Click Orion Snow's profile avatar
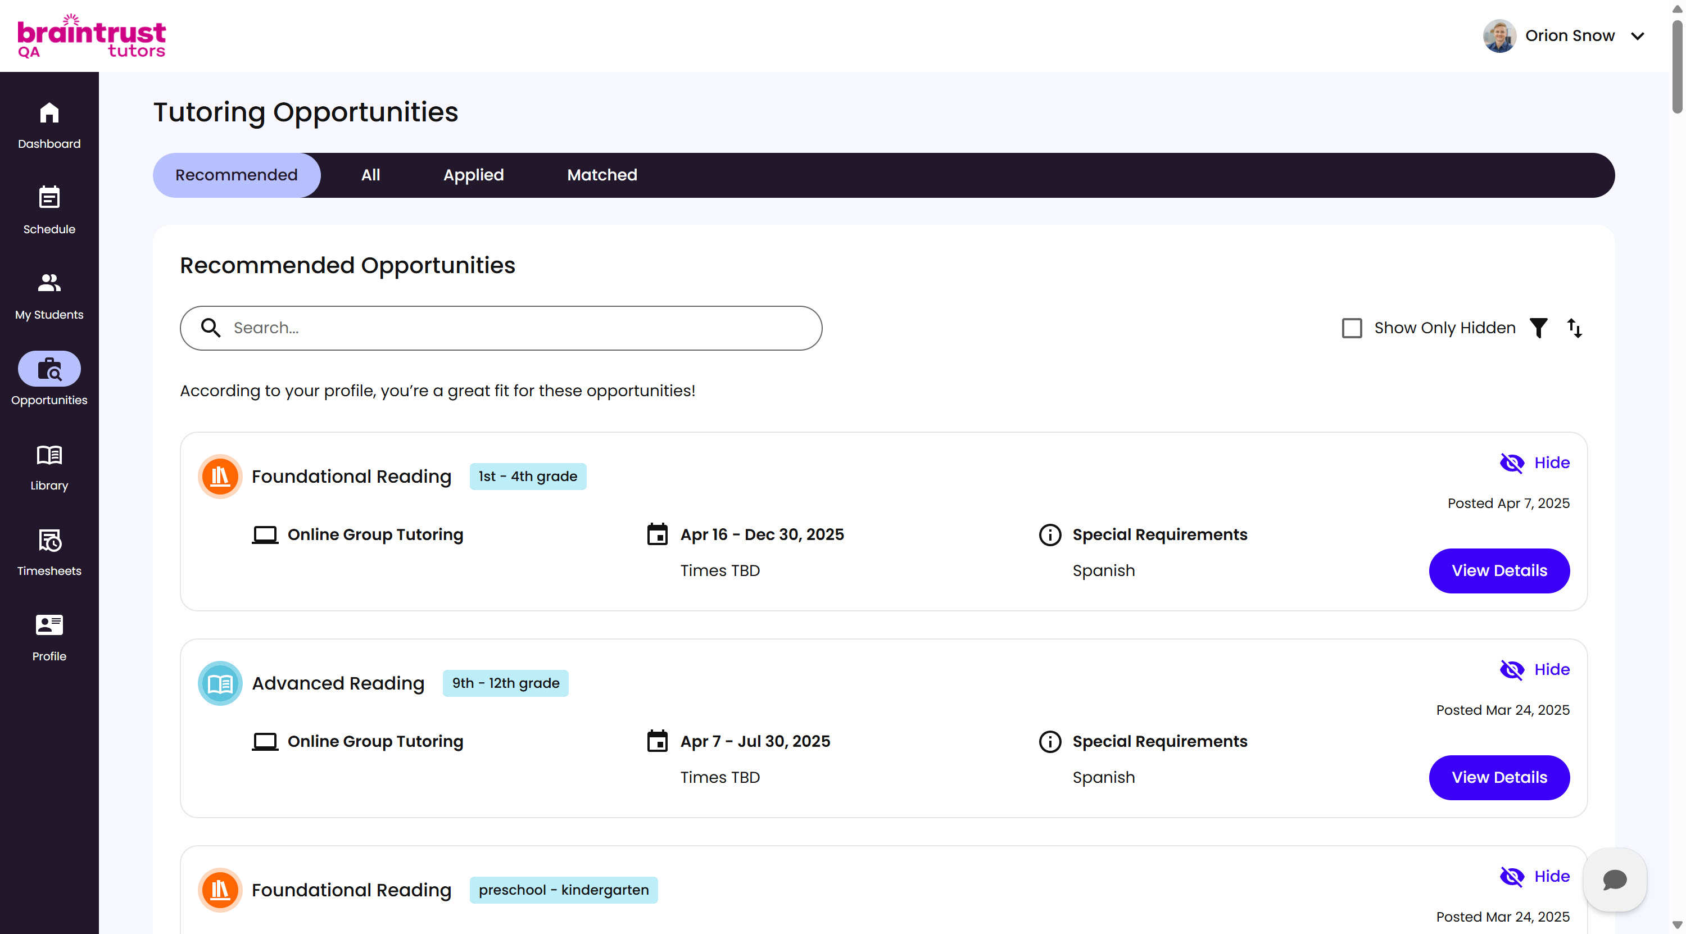The image size is (1686, 934). [x=1499, y=36]
